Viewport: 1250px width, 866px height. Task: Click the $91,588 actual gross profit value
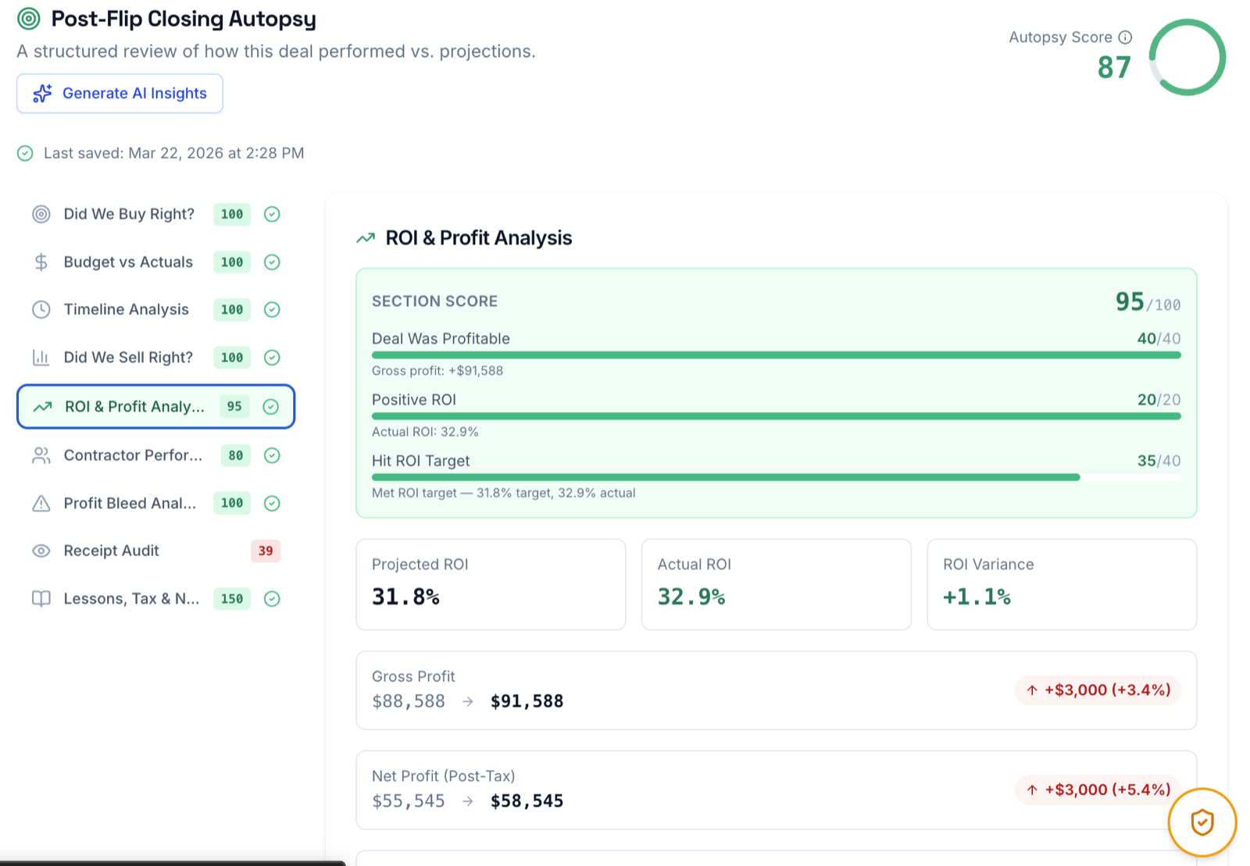527,702
